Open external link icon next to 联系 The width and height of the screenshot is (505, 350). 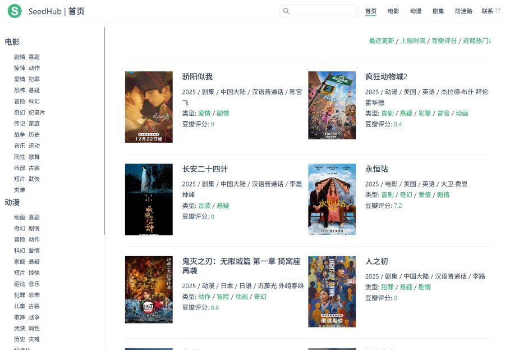(498, 10)
